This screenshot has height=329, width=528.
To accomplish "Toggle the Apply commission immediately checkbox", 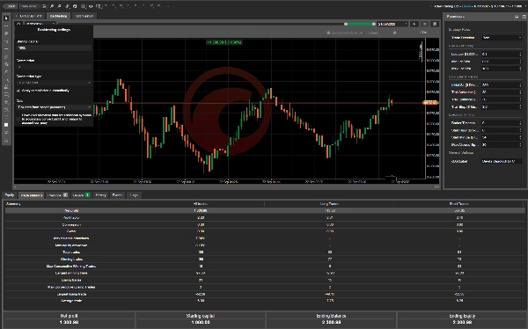I will [18, 91].
